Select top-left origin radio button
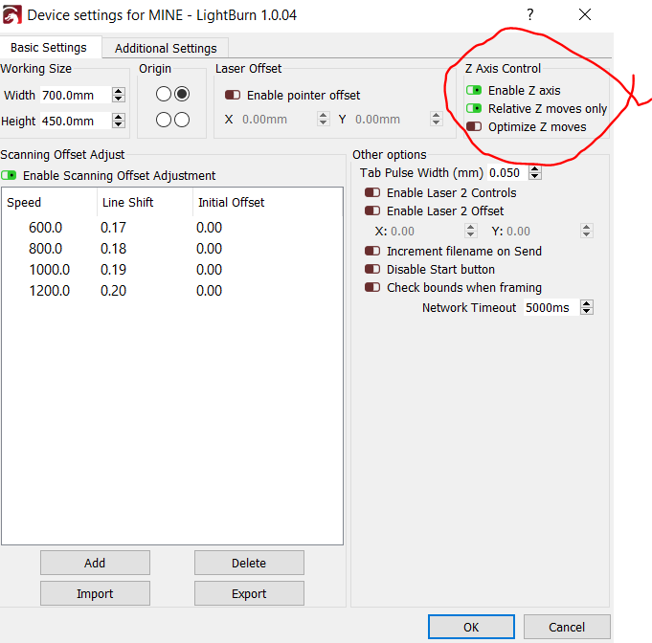Viewport: 652px width, 643px height. [164, 94]
